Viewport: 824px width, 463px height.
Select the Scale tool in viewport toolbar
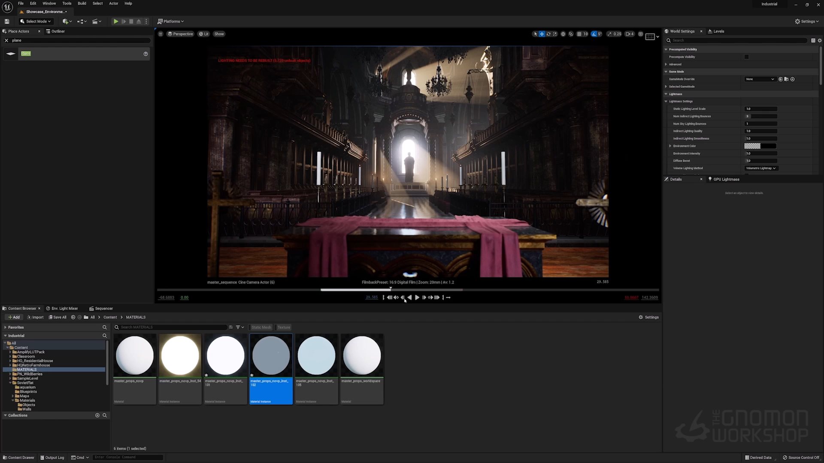coord(555,34)
